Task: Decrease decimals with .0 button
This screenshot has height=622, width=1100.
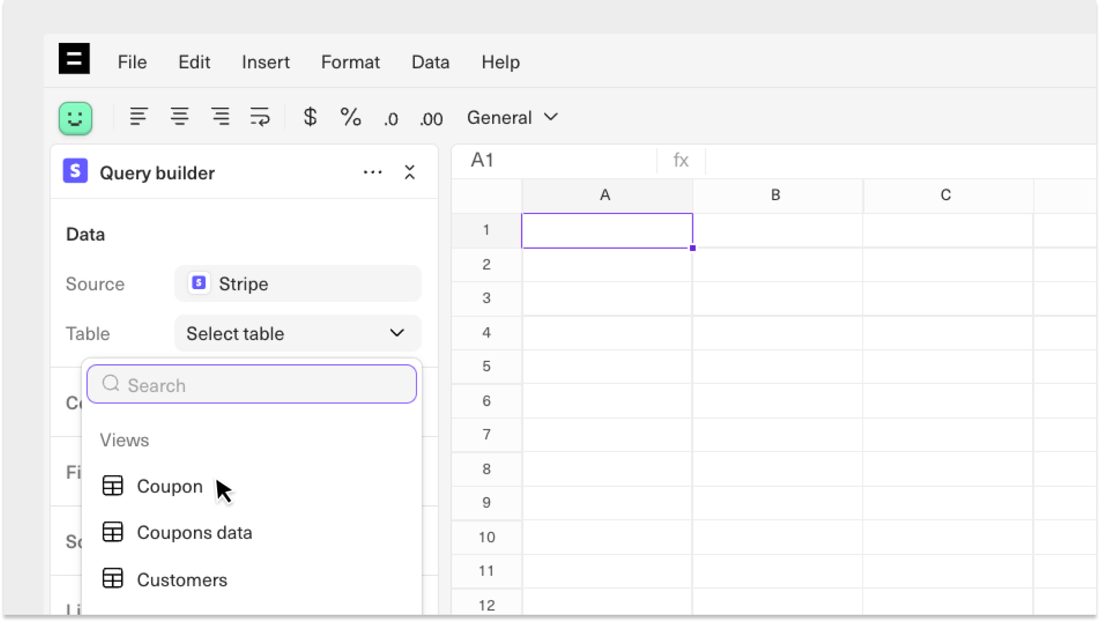Action: 391,119
